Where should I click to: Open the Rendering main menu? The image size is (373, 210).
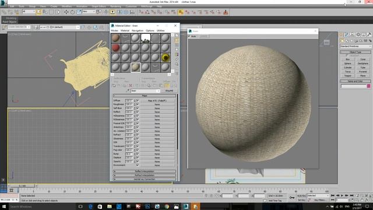[116, 6]
